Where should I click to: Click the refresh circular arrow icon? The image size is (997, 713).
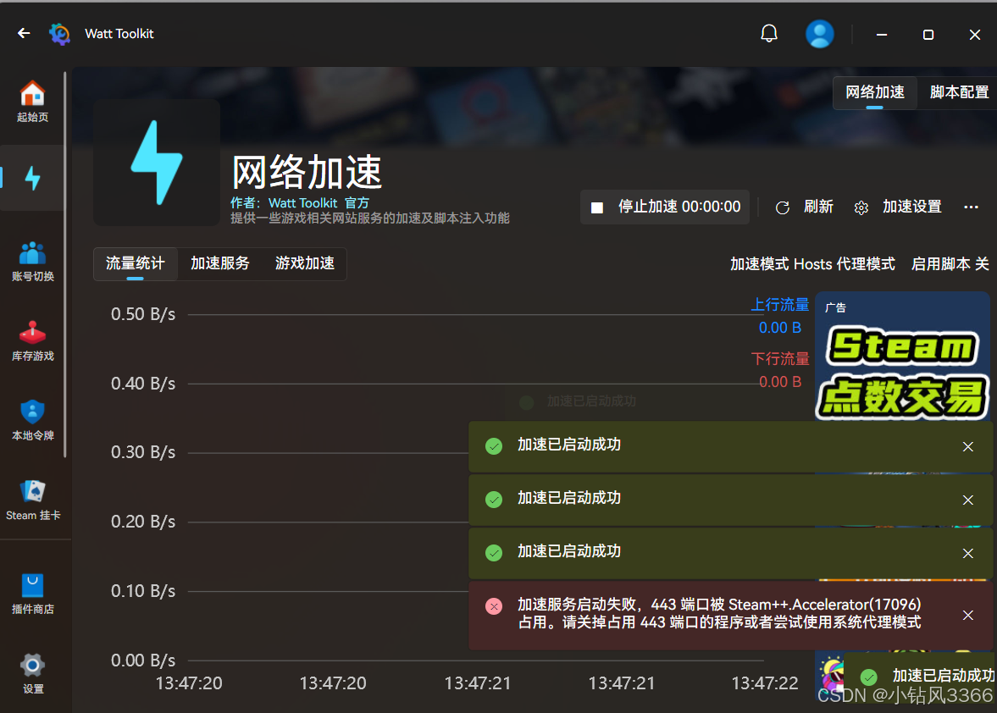(x=783, y=207)
